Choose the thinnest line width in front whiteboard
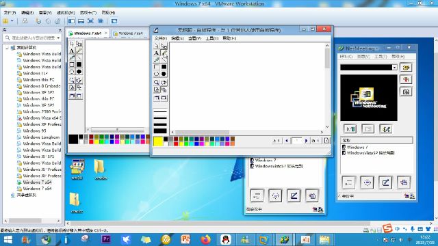Image resolution: width=438 pixels, height=246 pixels. pyautogui.click(x=160, y=111)
